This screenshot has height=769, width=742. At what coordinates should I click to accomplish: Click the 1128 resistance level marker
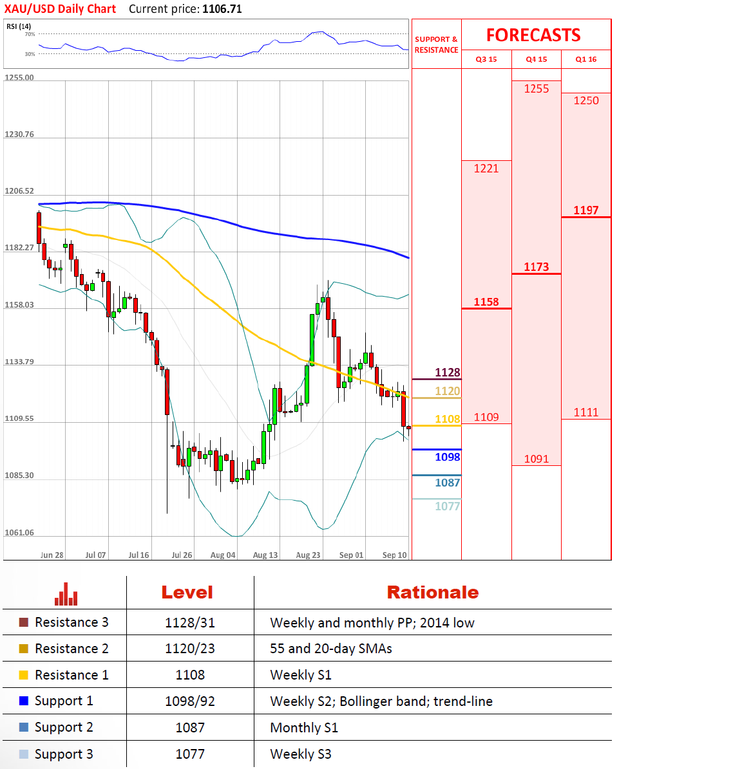tap(448, 373)
